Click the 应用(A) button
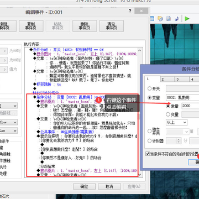This screenshot has height=199, width=199. click(x=134, y=186)
